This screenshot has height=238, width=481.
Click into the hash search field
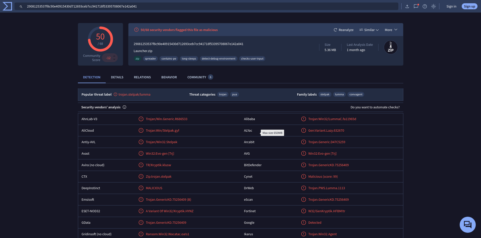pos(206,7)
